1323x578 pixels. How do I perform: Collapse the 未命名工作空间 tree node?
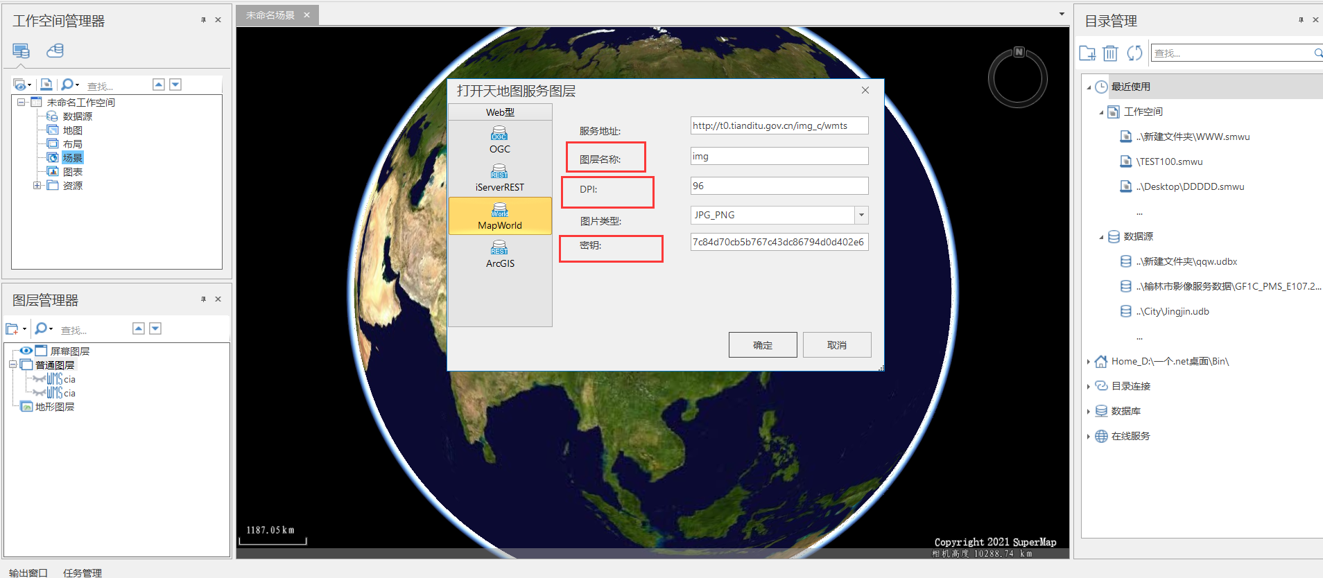coord(21,102)
